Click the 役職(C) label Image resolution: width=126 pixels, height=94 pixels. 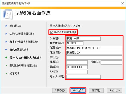point(95,62)
